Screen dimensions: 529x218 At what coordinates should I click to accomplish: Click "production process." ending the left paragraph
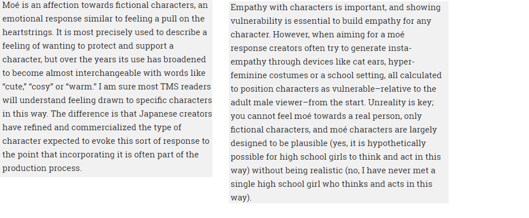(42, 168)
